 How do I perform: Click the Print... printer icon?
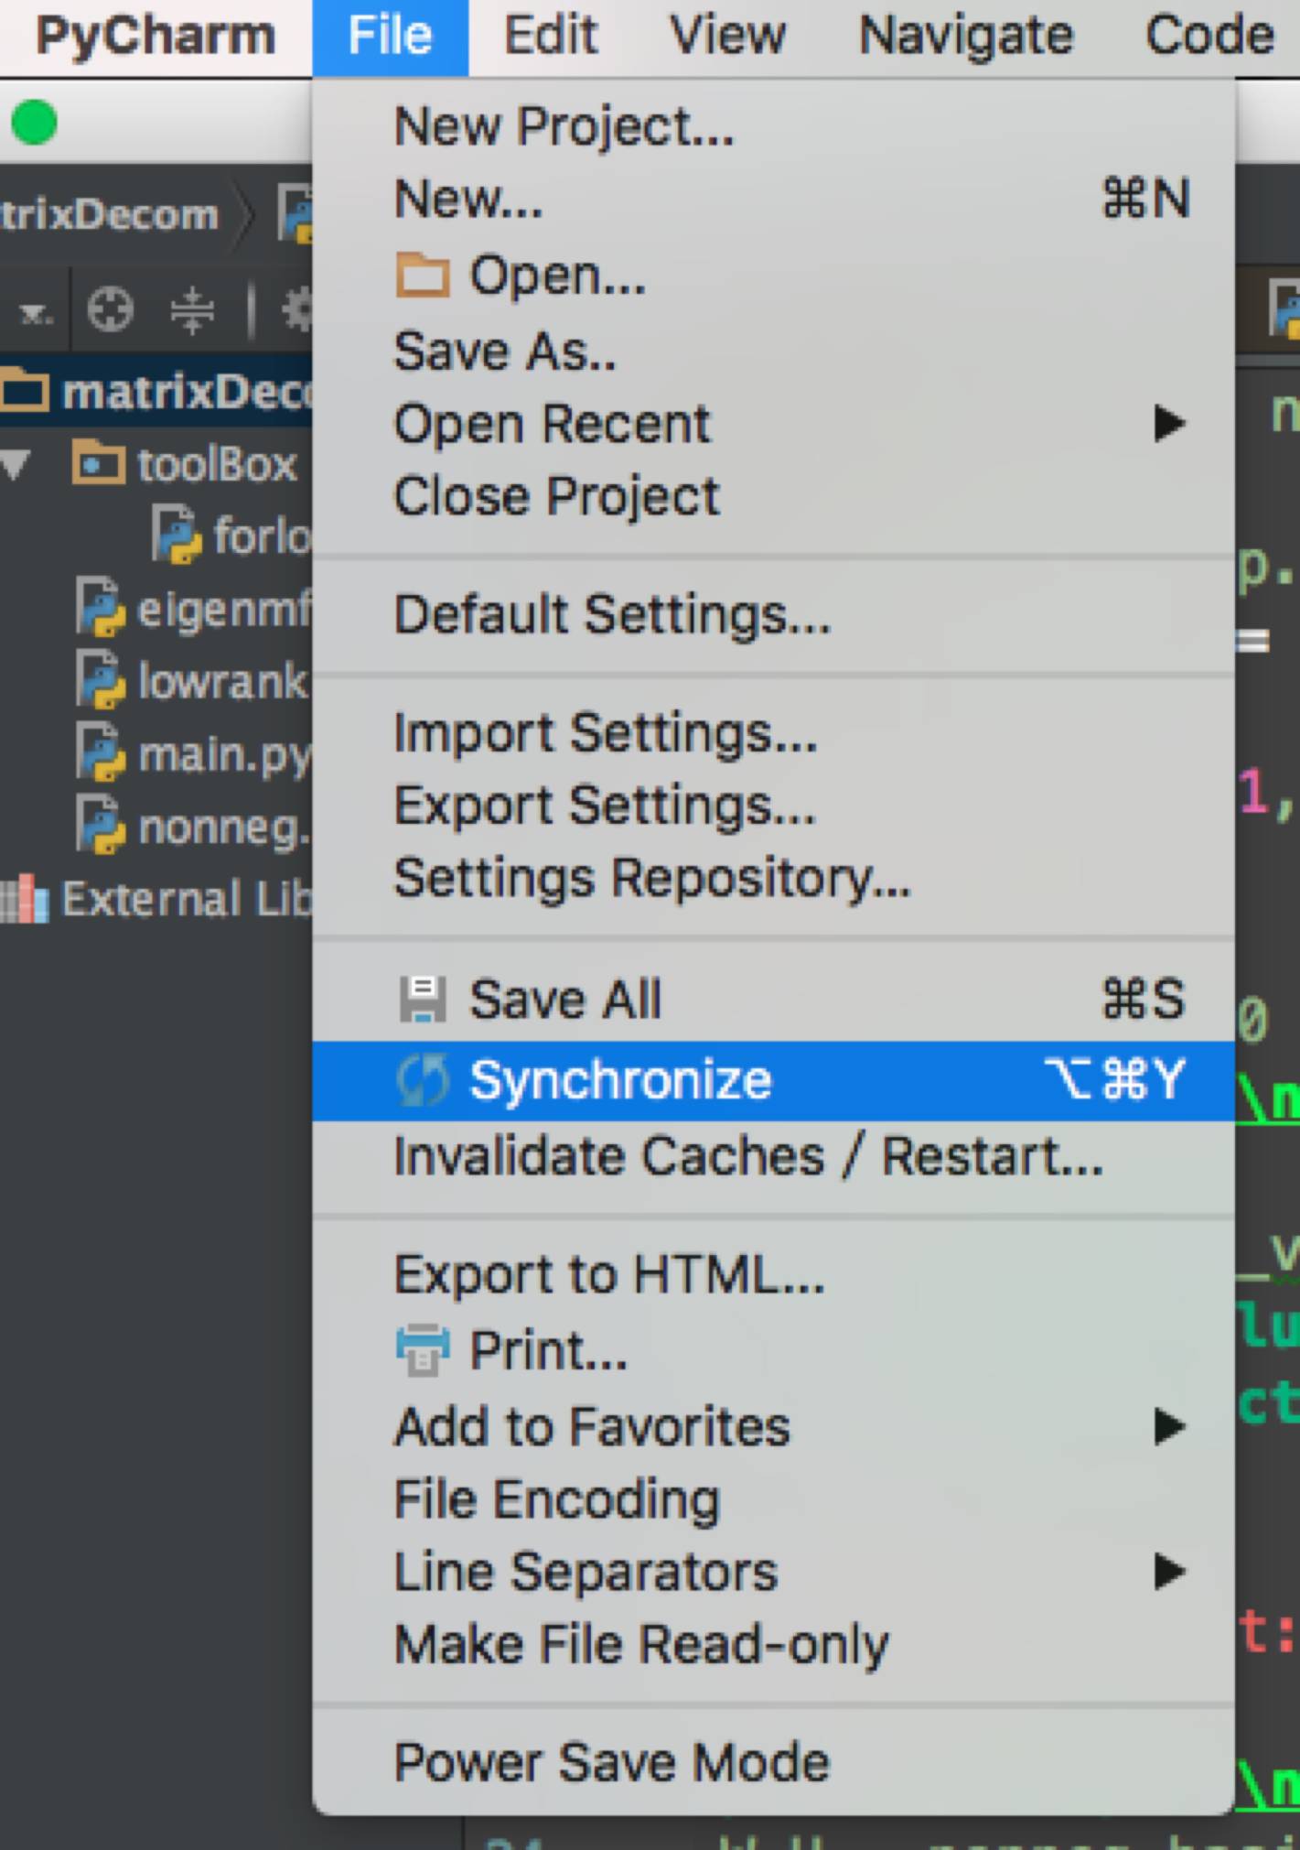tap(423, 1350)
